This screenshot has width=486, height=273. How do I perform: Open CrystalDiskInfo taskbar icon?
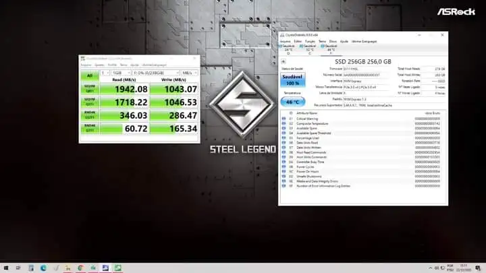click(105, 268)
